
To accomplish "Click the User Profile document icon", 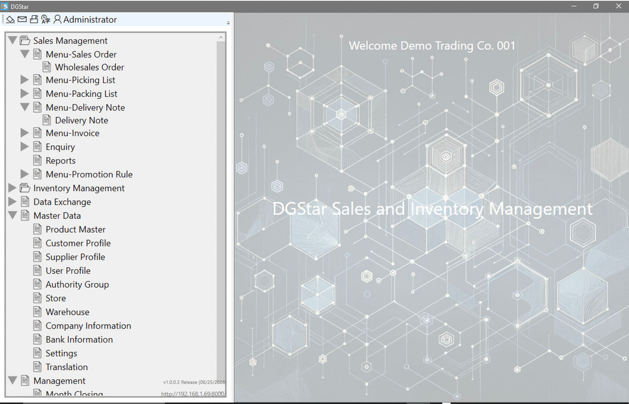I will tap(37, 271).
